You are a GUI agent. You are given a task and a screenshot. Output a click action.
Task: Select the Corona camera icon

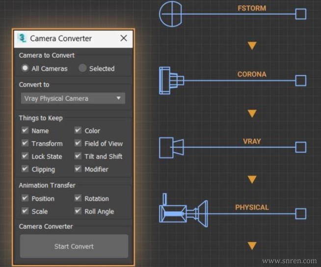(x=172, y=80)
